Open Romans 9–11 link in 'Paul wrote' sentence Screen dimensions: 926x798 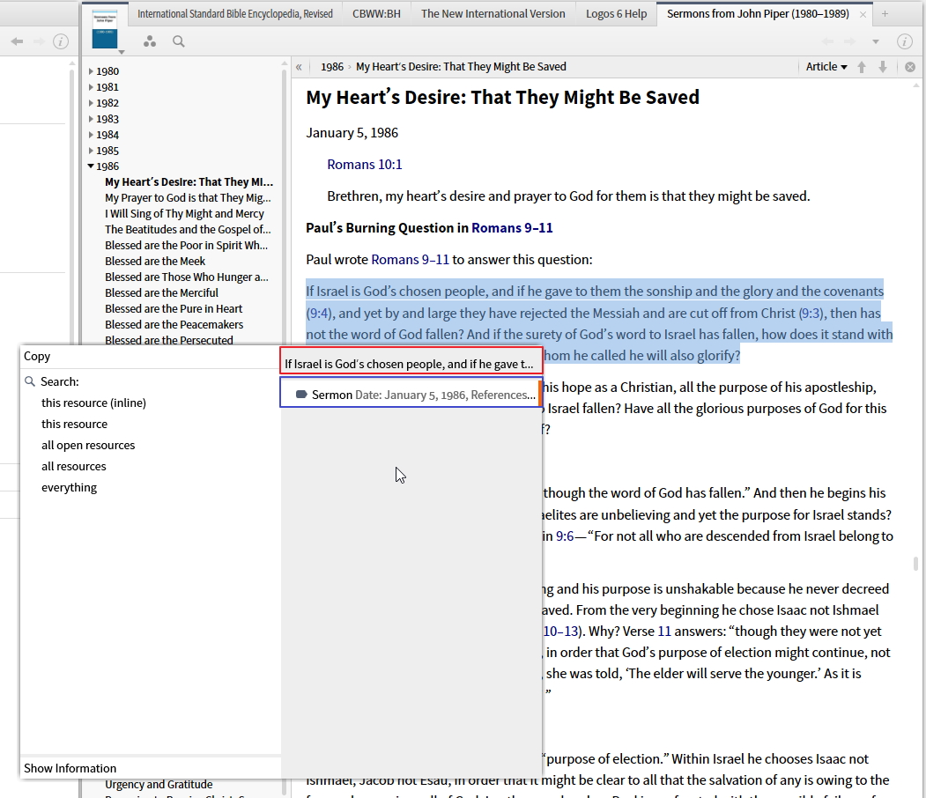coord(410,259)
